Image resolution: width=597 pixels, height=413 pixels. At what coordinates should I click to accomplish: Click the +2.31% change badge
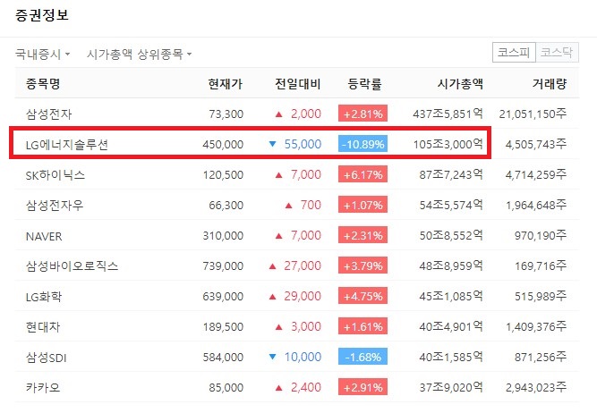coord(362,235)
